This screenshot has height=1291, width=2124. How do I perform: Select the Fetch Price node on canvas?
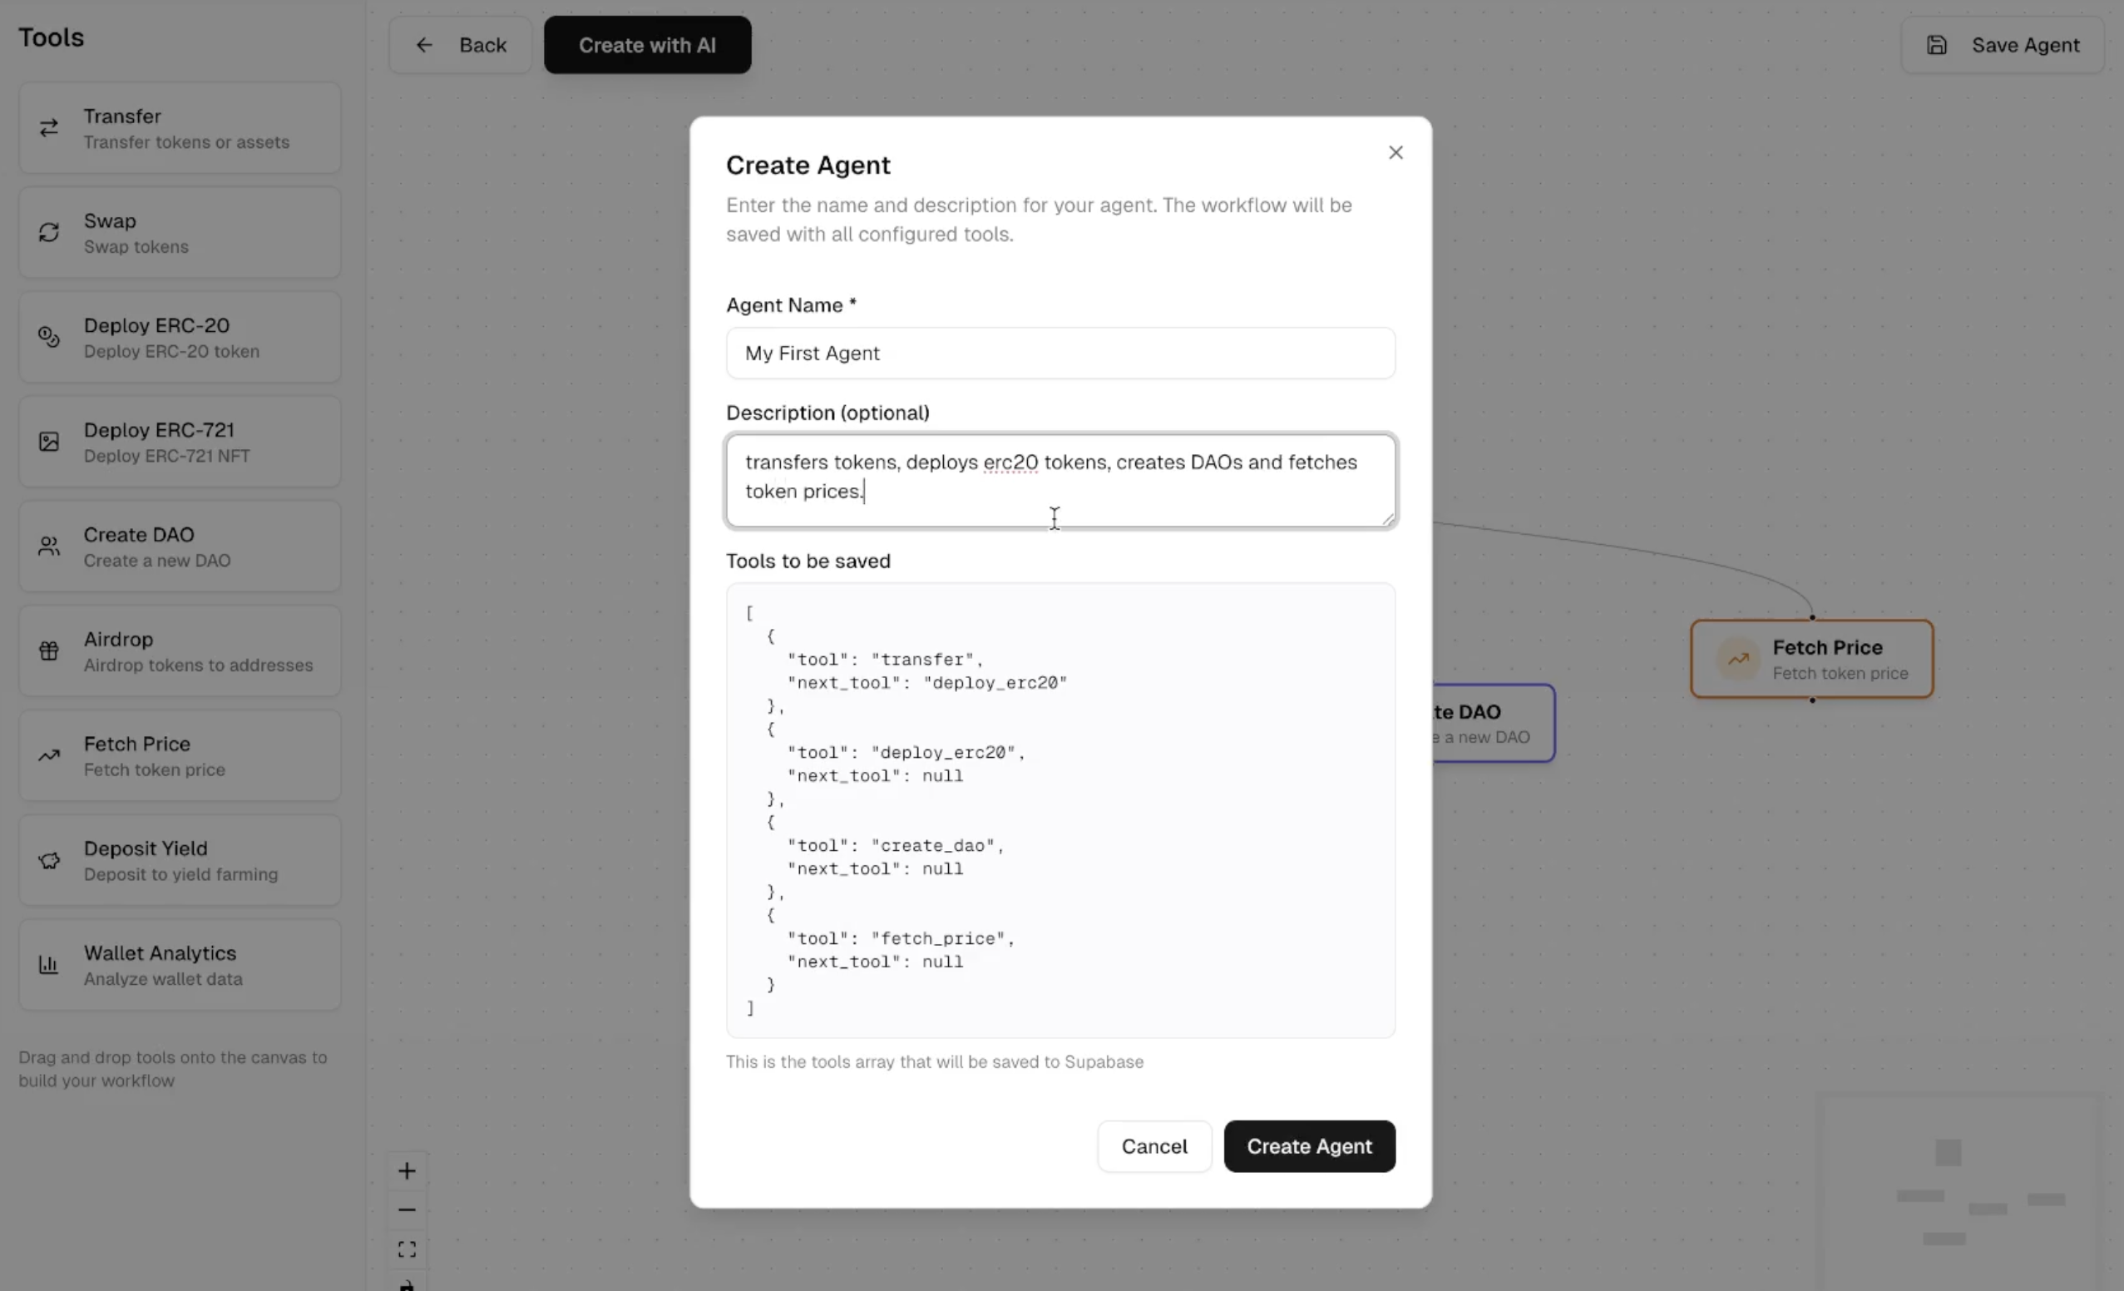pos(1812,660)
